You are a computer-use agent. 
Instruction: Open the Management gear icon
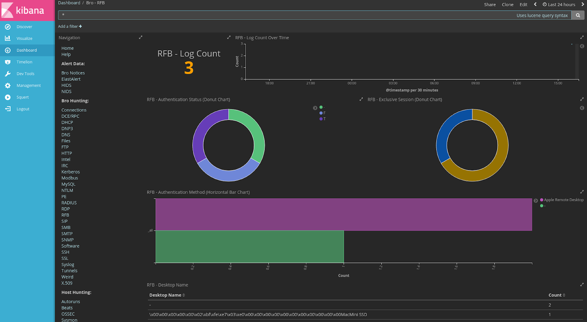[x=8, y=86]
